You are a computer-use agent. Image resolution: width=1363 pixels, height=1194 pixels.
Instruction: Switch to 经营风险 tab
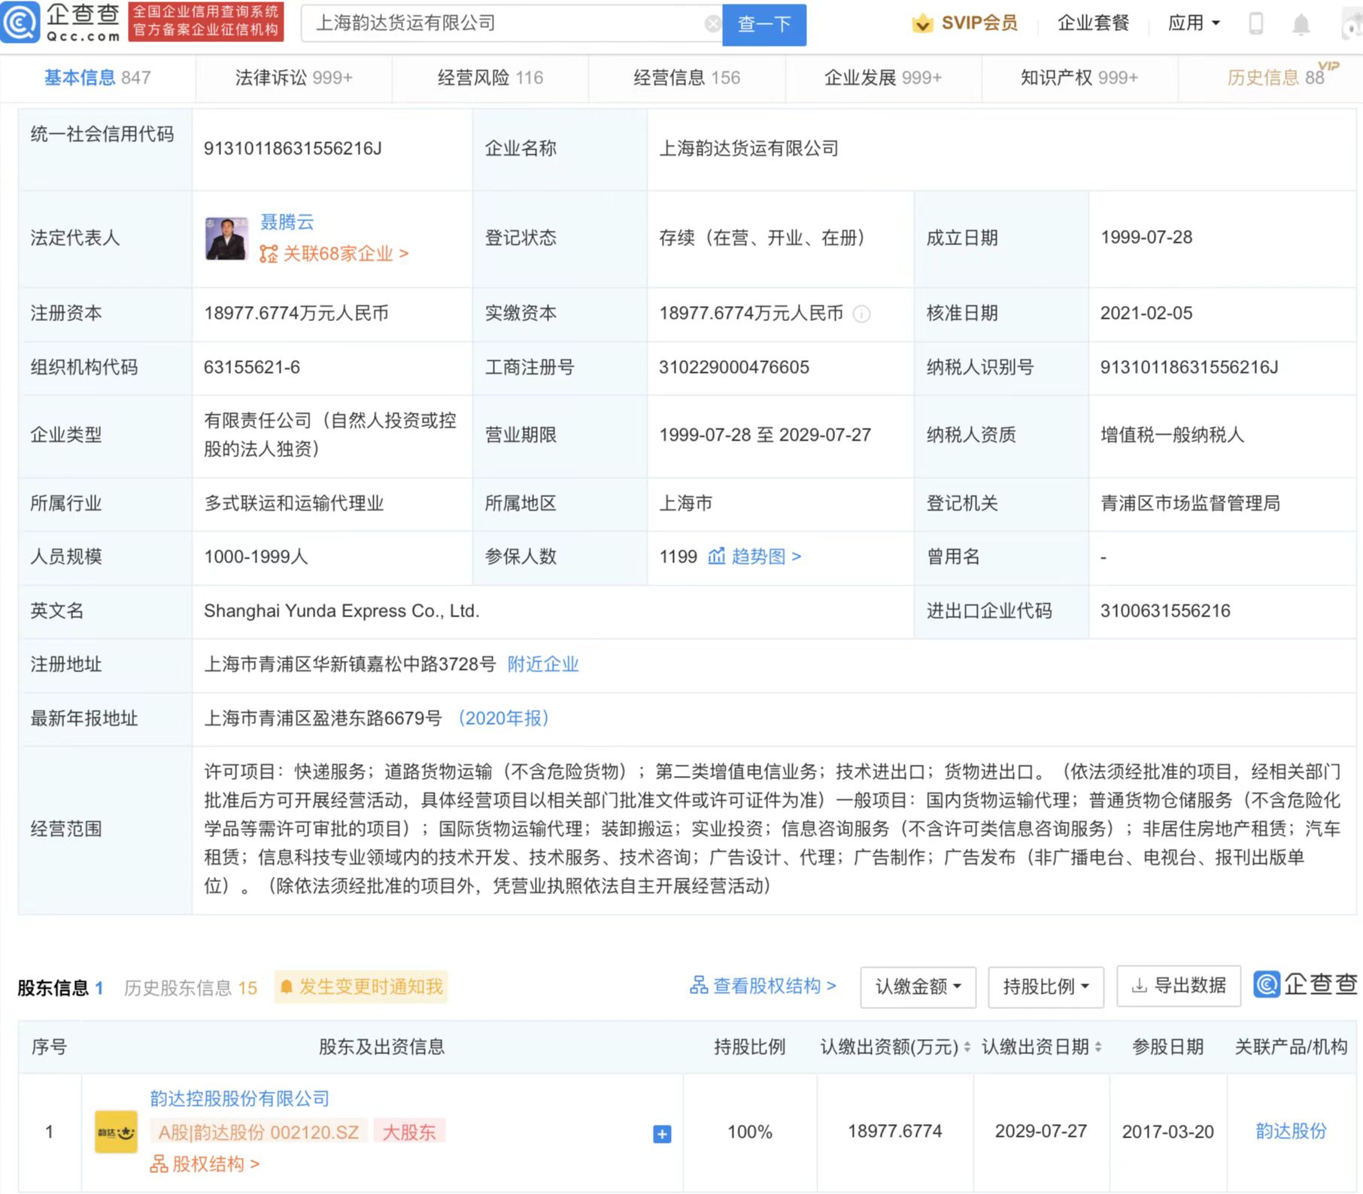[x=490, y=77]
